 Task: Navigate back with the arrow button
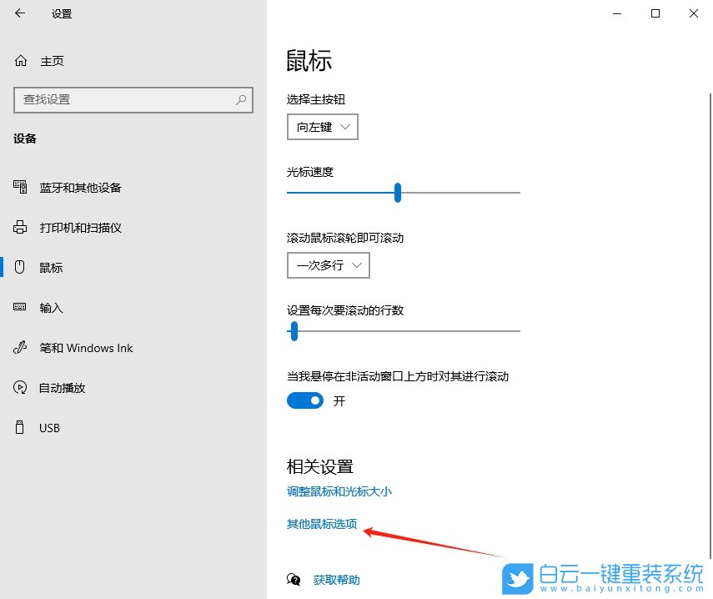point(18,13)
